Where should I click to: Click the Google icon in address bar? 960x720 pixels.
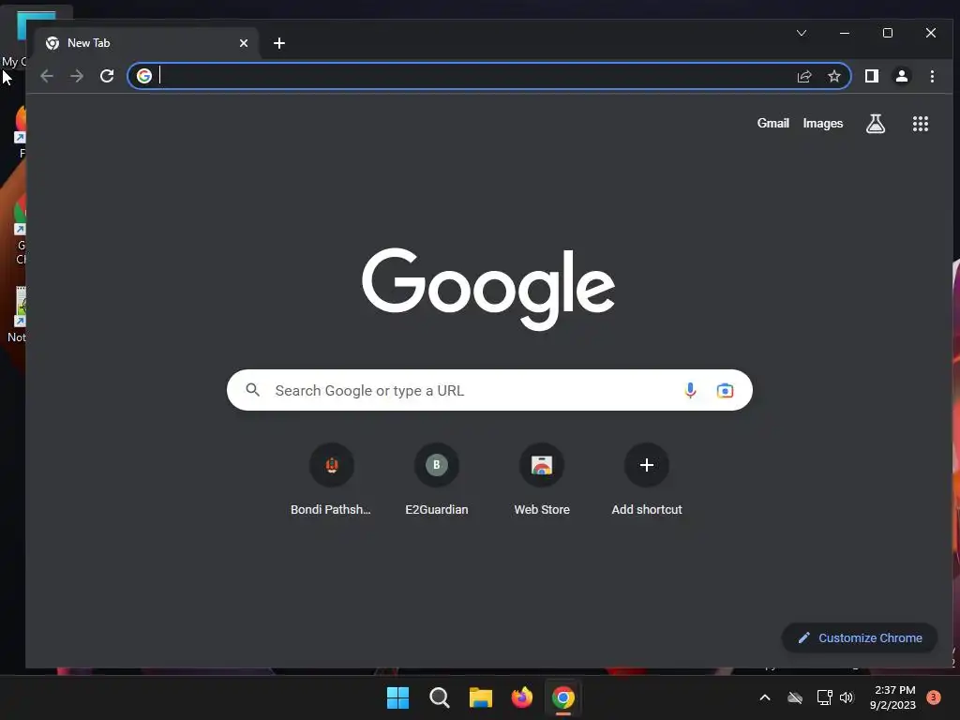coord(144,76)
